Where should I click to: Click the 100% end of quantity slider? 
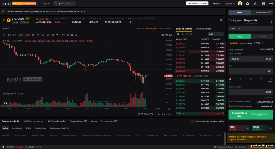pos(272,79)
